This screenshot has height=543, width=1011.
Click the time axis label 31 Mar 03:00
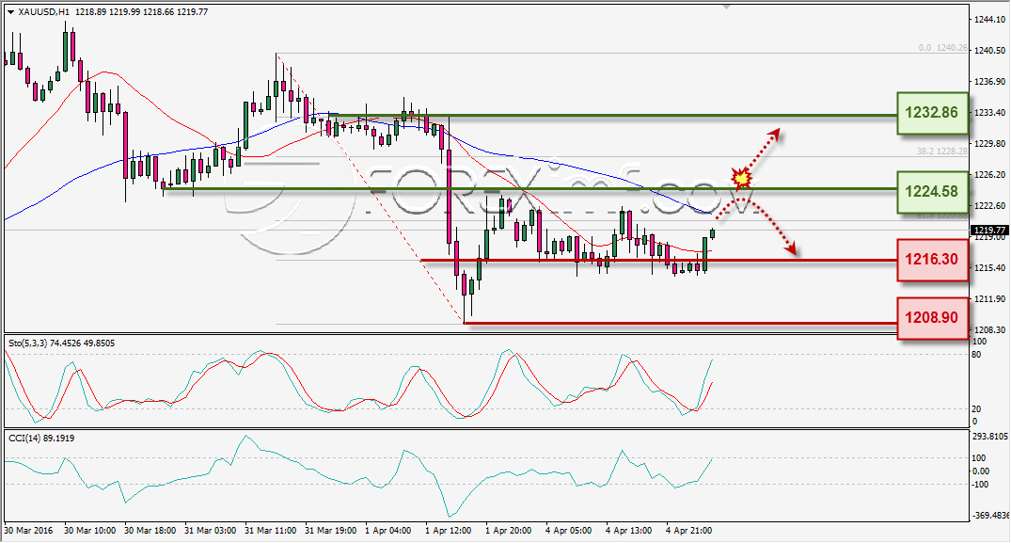pos(211,530)
